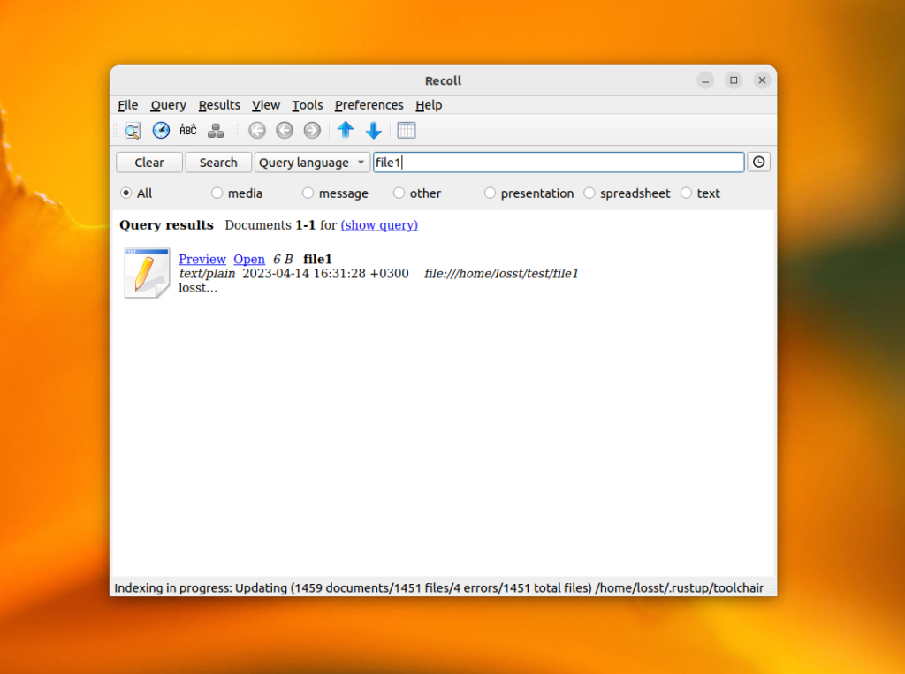Click the forward navigation arrow

point(311,130)
